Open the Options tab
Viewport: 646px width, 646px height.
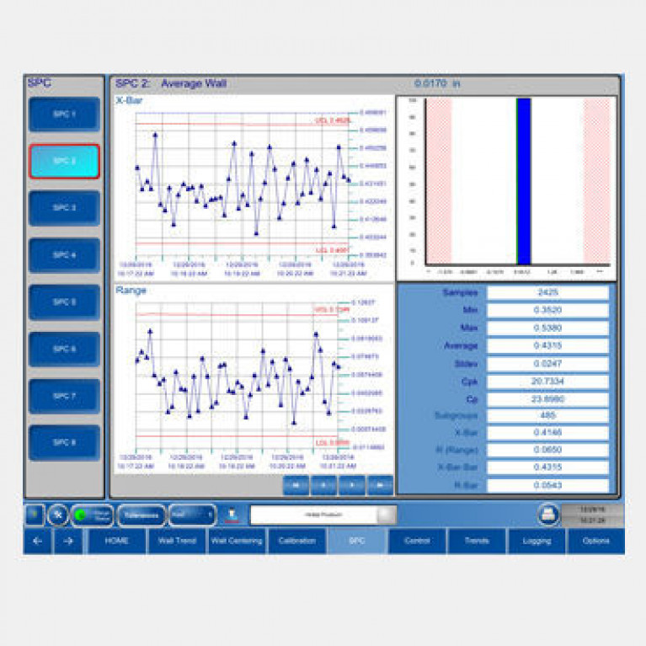pyautogui.click(x=595, y=542)
